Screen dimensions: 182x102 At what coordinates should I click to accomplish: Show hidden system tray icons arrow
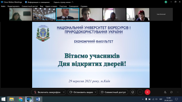[143, 99]
